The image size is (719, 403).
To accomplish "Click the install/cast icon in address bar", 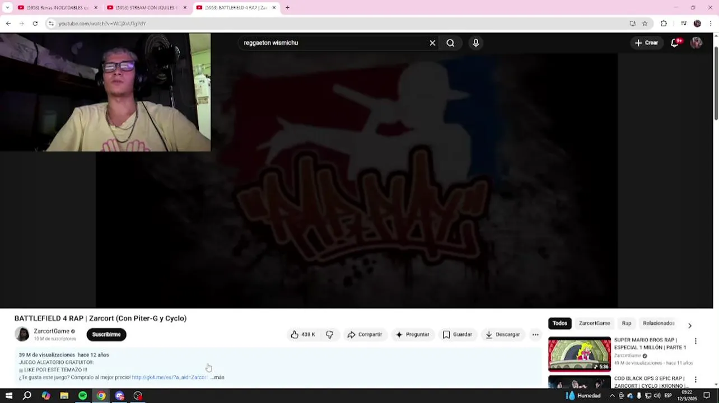I will (633, 24).
